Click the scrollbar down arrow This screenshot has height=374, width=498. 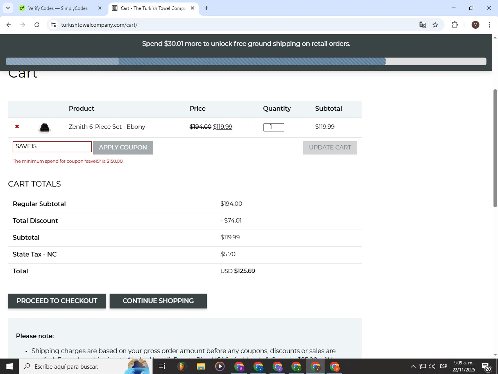[495, 355]
